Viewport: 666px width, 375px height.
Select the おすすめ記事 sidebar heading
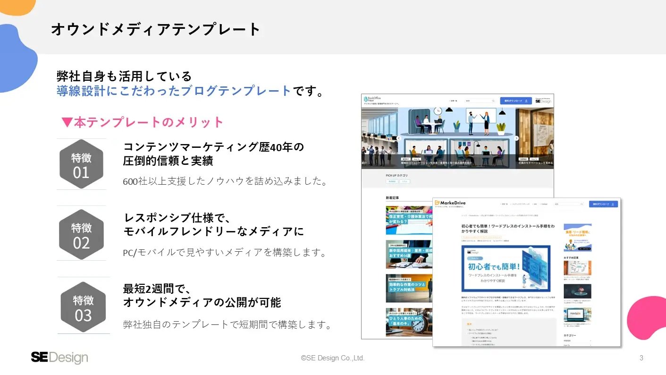571,258
